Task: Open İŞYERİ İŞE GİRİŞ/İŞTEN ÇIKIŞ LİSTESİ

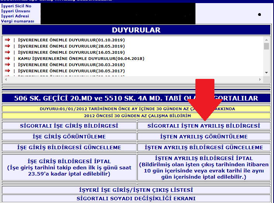Action: (135, 190)
